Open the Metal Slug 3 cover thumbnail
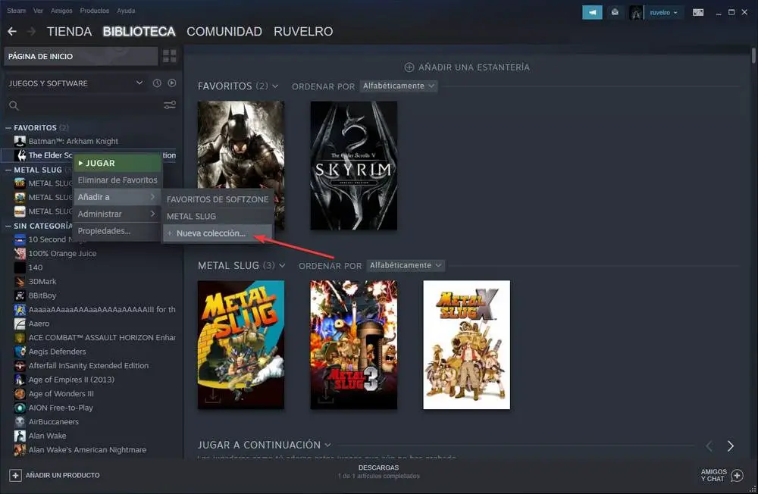Image resolution: width=758 pixels, height=494 pixels. point(353,345)
